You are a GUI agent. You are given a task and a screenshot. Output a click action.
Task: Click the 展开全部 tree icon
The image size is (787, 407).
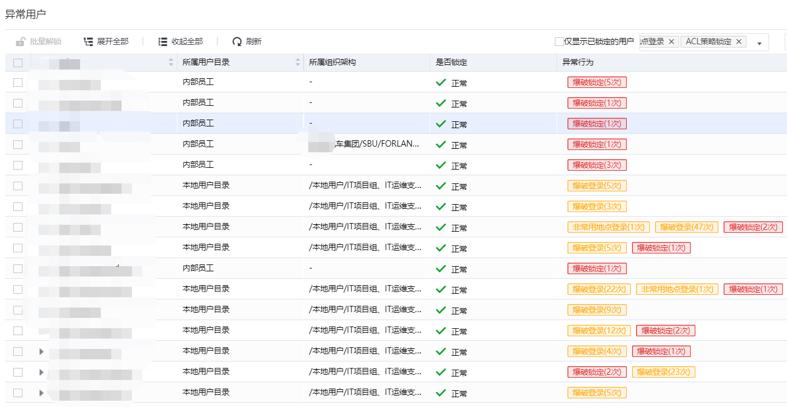pos(88,41)
